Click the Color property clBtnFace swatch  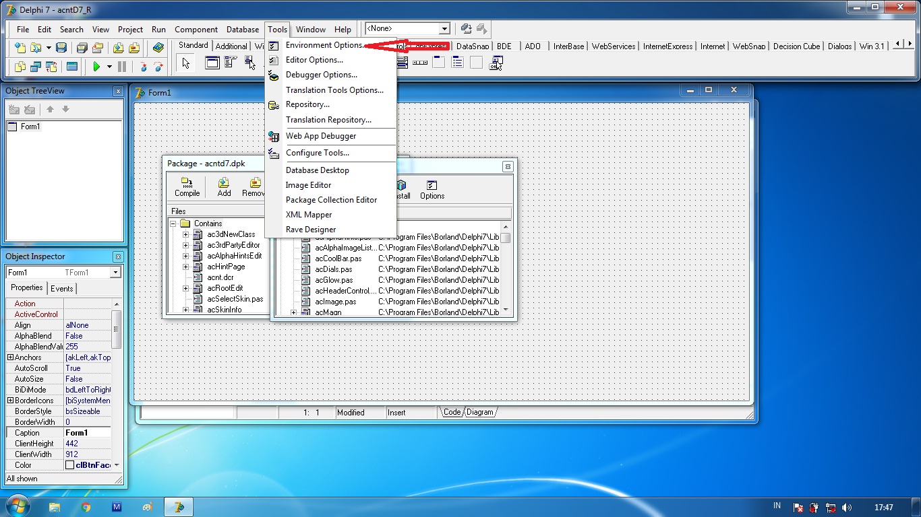pos(69,465)
